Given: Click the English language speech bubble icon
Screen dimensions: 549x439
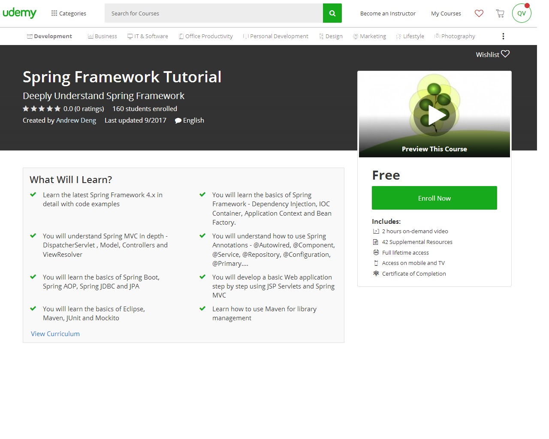Looking at the screenshot, I should [178, 120].
